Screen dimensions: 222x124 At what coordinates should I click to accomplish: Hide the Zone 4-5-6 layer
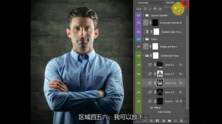pos(138,83)
